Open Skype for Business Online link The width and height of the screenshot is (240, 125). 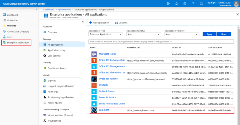(112, 104)
